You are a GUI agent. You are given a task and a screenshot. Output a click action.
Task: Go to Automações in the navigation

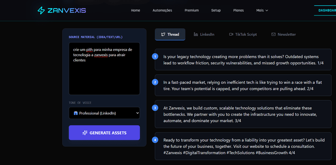162,10
